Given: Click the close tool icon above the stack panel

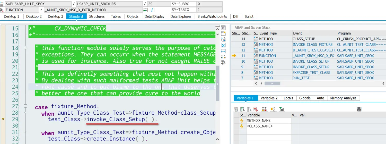Looking at the screenshot, I should (223, 28).
